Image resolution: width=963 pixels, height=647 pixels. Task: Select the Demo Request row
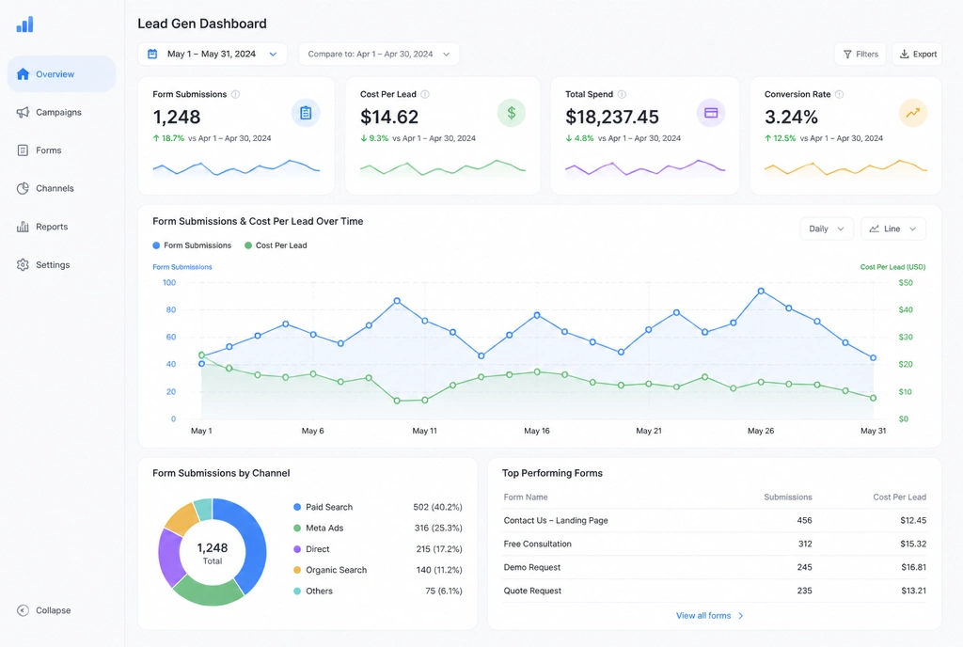pyautogui.click(x=715, y=567)
